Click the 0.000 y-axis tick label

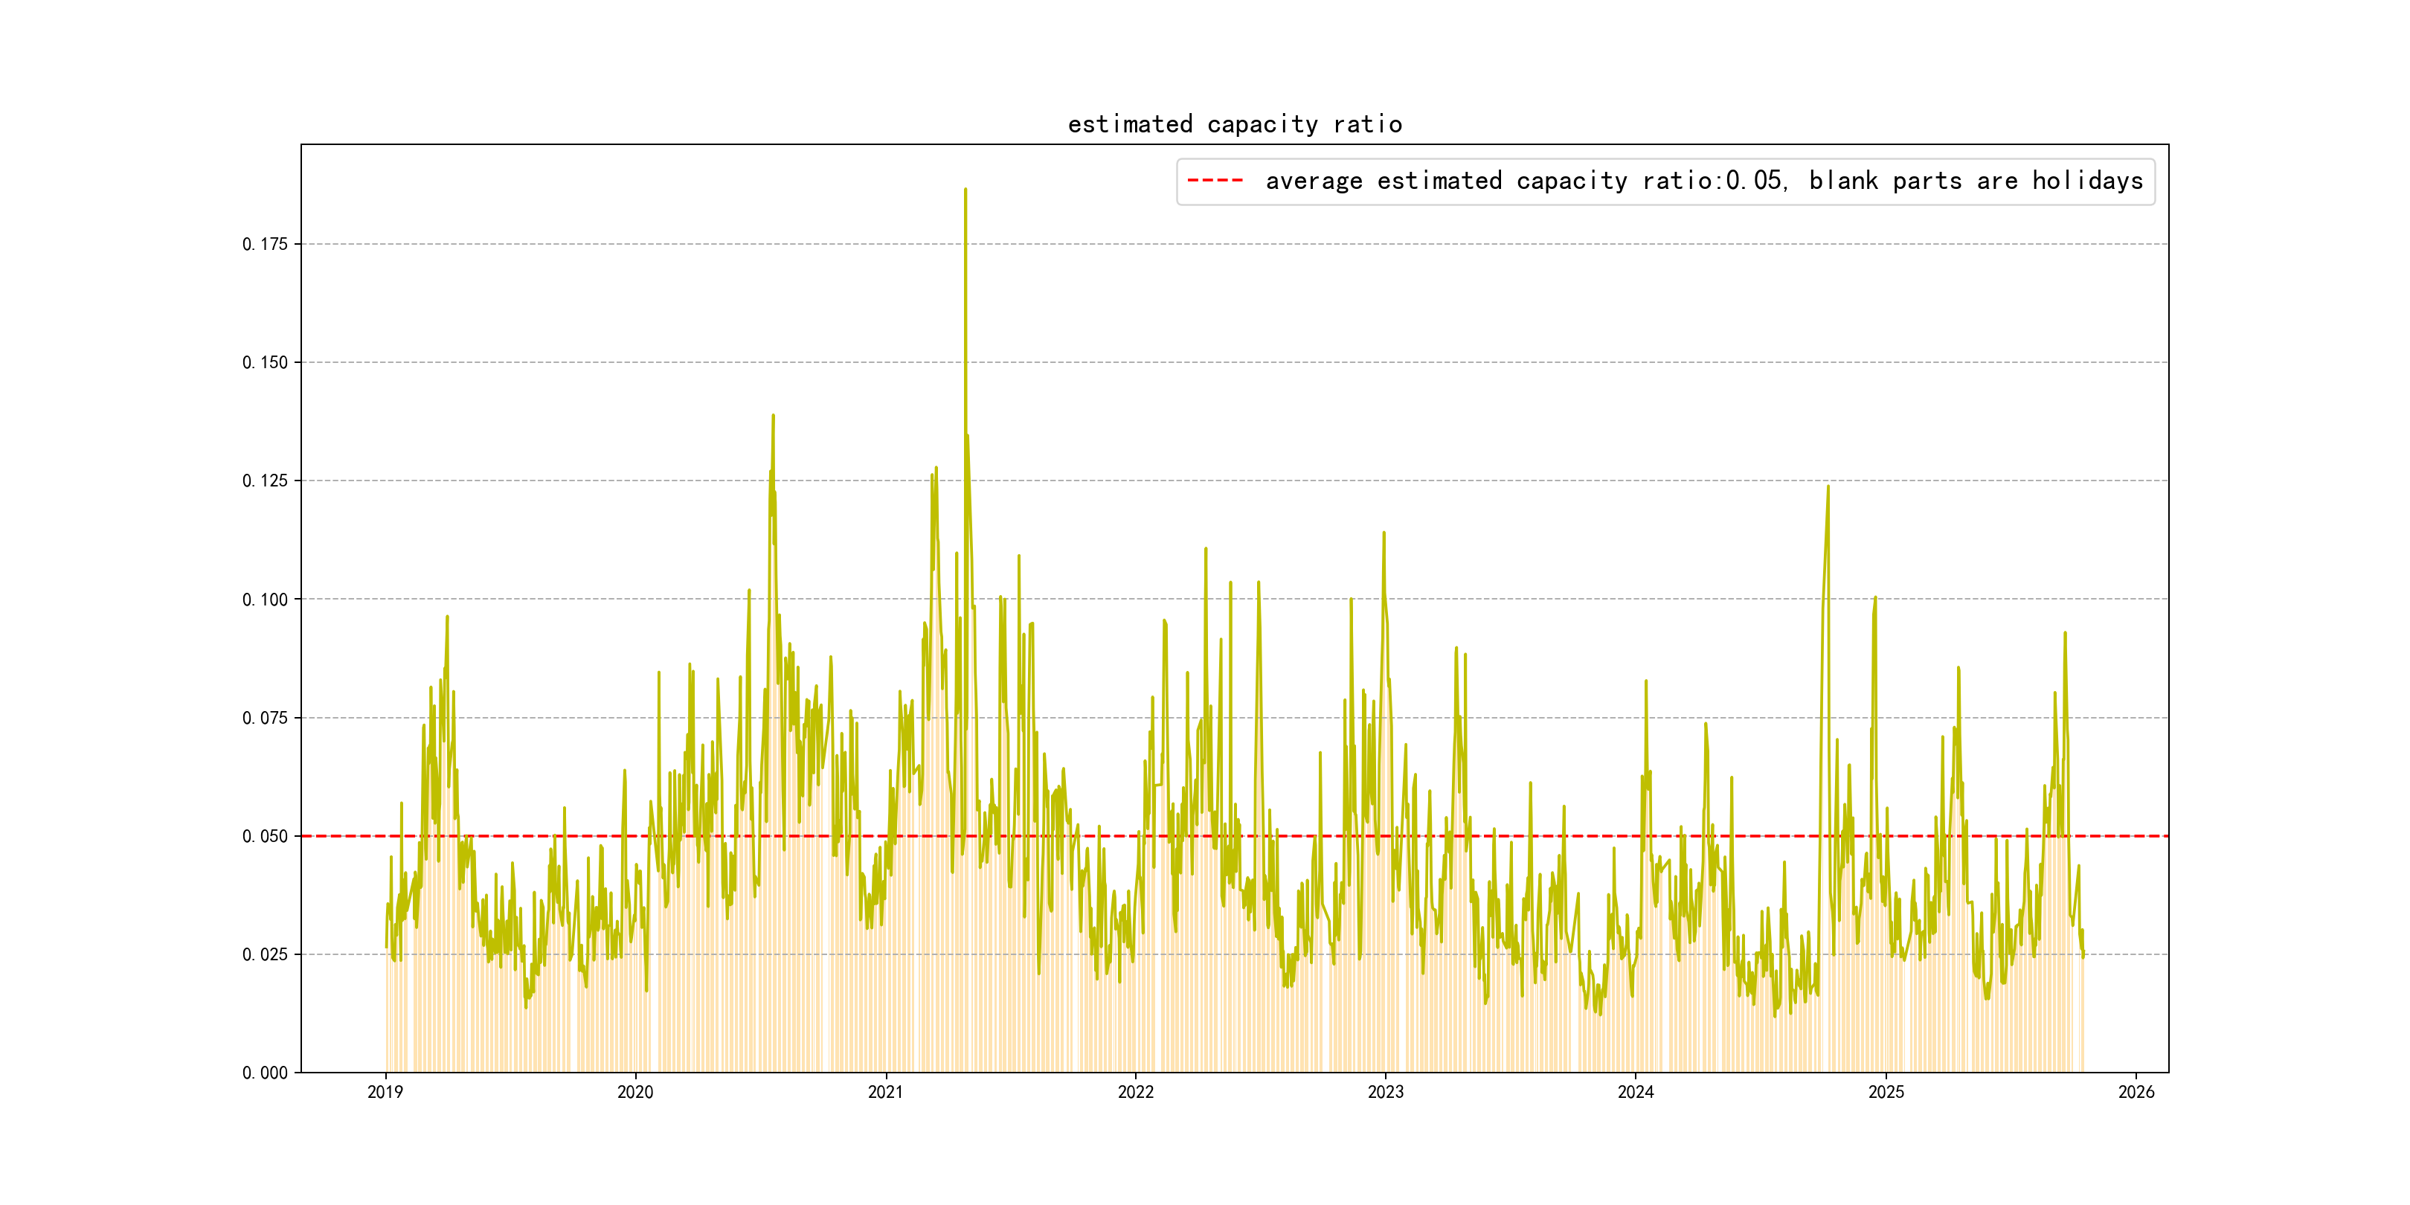click(x=265, y=1073)
